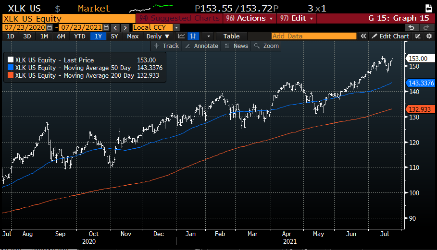Expand the Edit menu

click(297, 18)
